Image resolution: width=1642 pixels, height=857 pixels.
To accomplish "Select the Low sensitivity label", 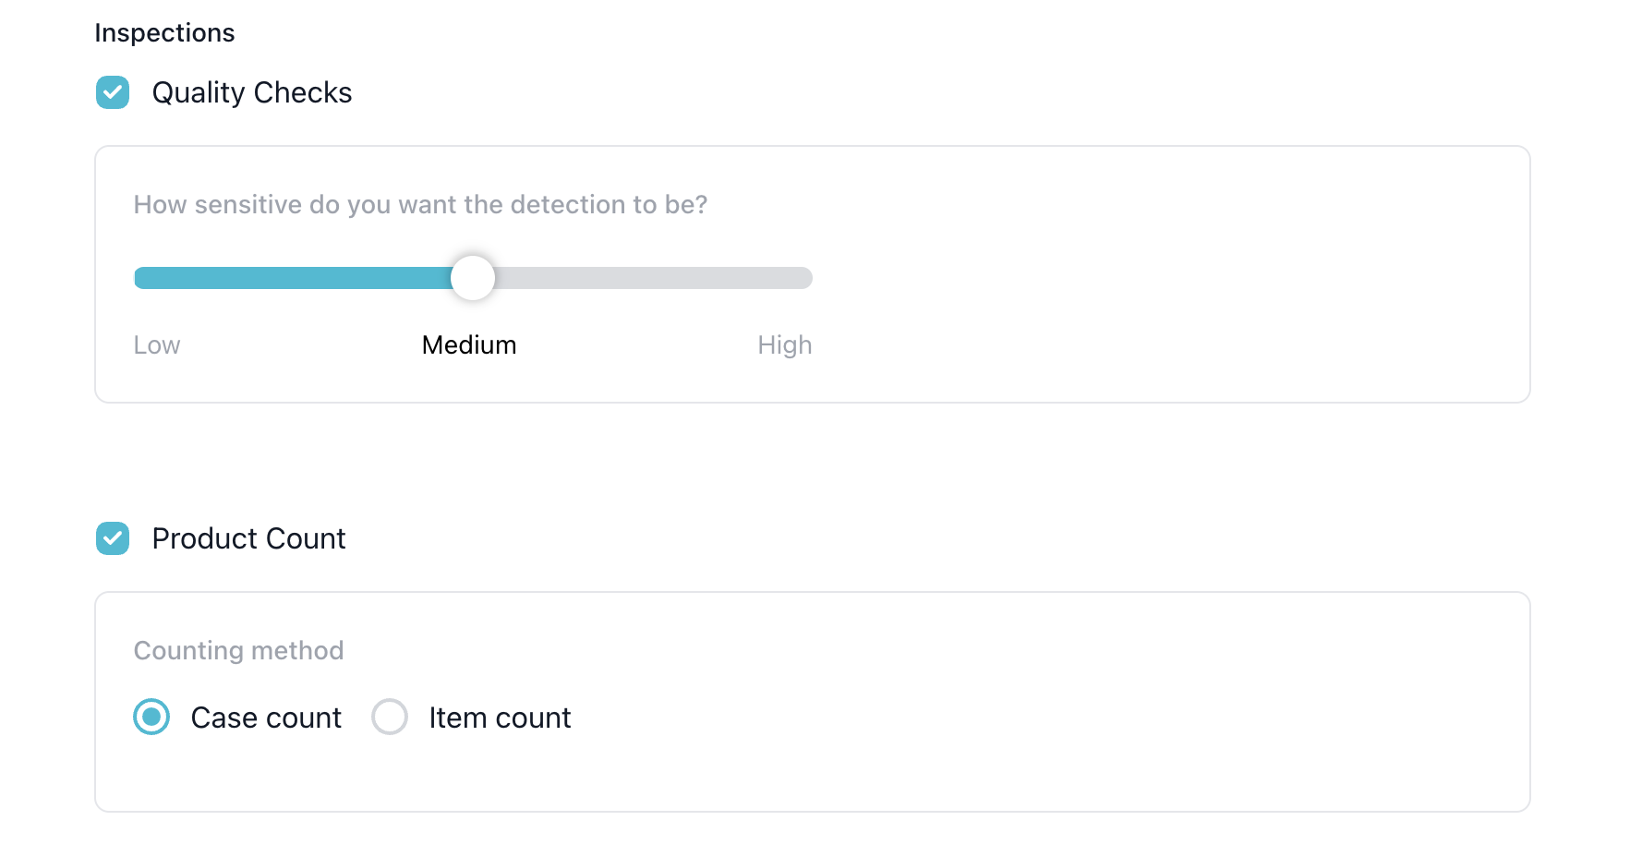I will (157, 345).
